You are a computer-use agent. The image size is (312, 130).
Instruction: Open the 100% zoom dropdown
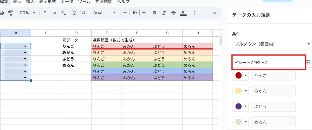pos(27,12)
